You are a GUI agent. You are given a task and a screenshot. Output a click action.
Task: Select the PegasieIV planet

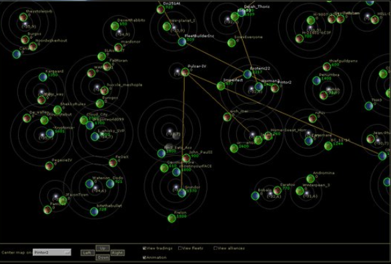(x=49, y=166)
